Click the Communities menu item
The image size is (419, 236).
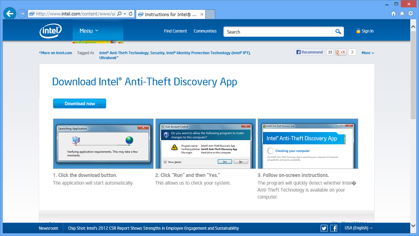pos(205,31)
